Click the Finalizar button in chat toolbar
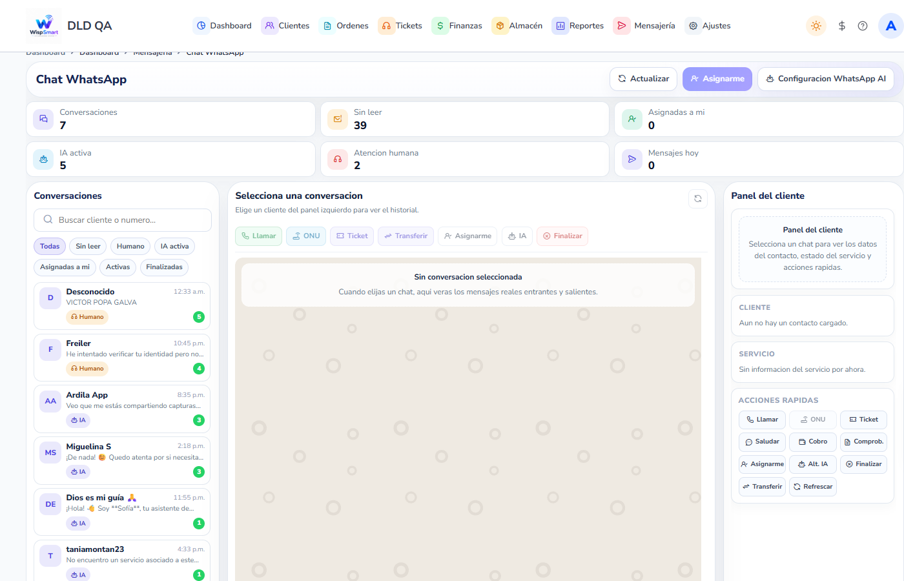Image resolution: width=904 pixels, height=581 pixels. coord(562,236)
